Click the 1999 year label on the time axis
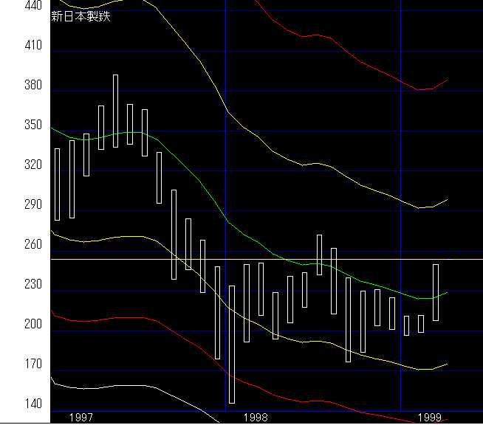 [429, 418]
